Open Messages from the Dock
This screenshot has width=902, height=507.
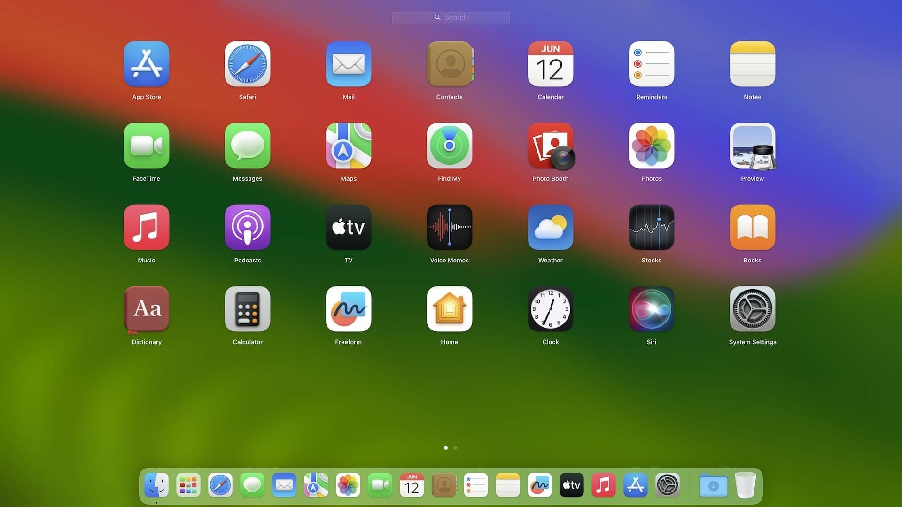click(x=252, y=485)
